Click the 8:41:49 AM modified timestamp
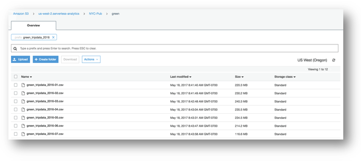The image size is (361, 161). click(194, 94)
